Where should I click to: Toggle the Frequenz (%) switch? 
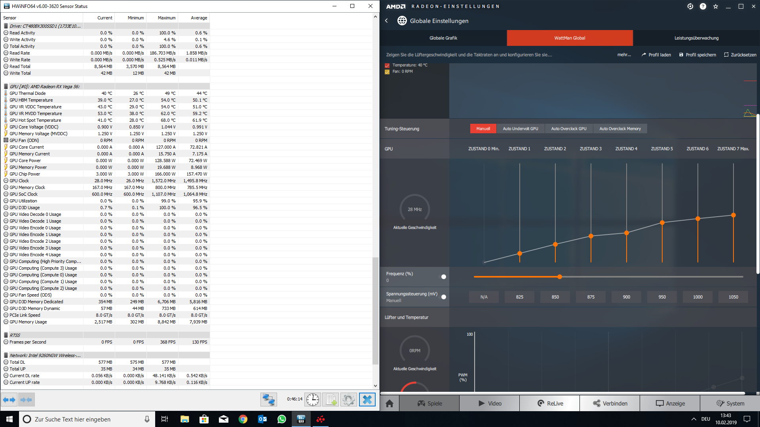pyautogui.click(x=443, y=277)
